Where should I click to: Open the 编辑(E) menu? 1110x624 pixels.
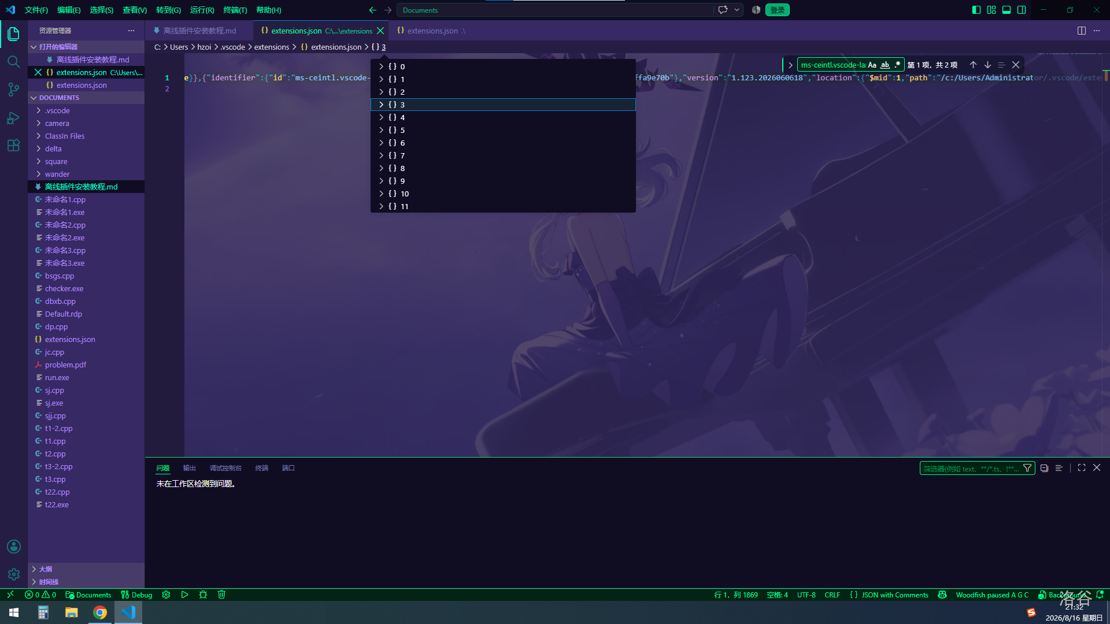[x=69, y=10]
